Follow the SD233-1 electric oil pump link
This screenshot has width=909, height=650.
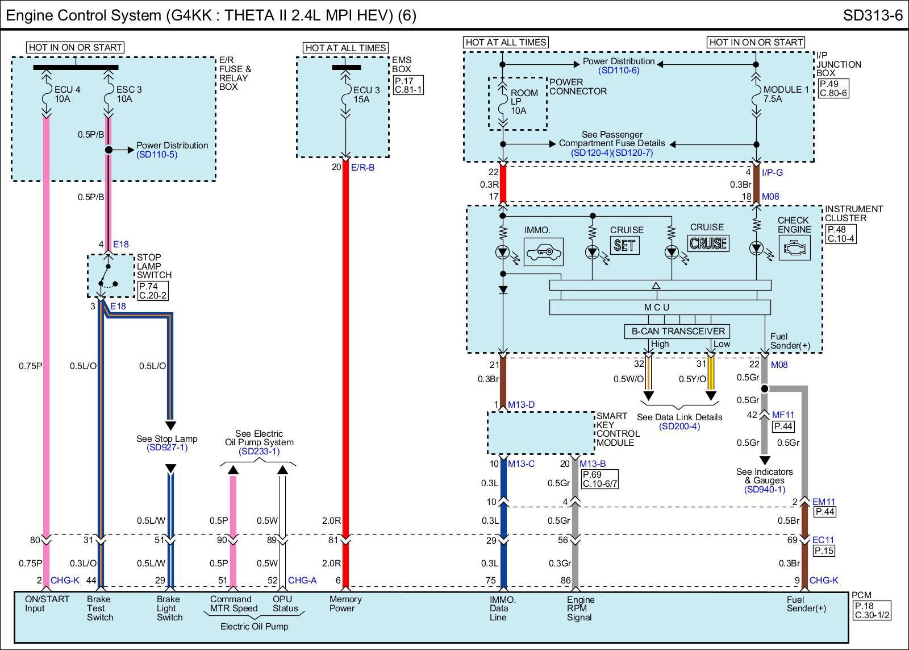259,452
